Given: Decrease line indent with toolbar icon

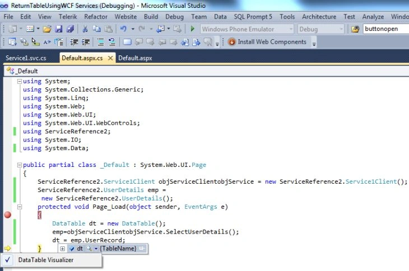Looking at the screenshot, I should click(x=74, y=41).
